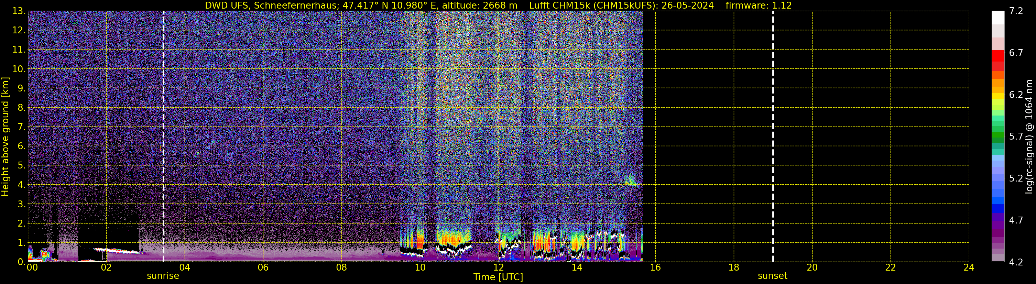Click the time axis tick '10'
Image resolution: width=1036 pixels, height=284 pixels.
point(420,267)
